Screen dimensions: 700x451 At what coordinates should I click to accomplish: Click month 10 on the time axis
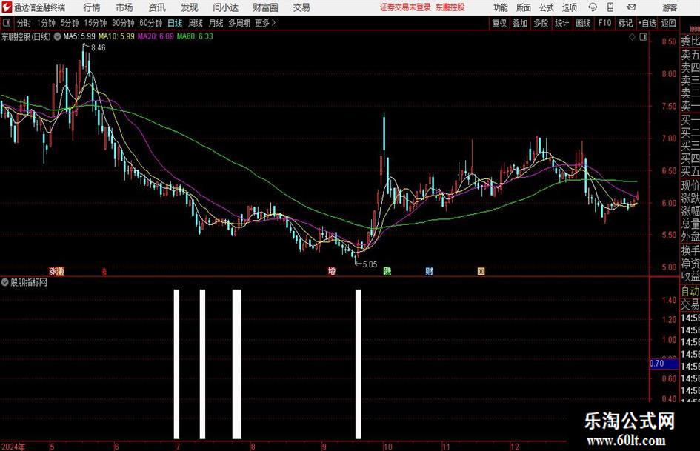[387, 447]
